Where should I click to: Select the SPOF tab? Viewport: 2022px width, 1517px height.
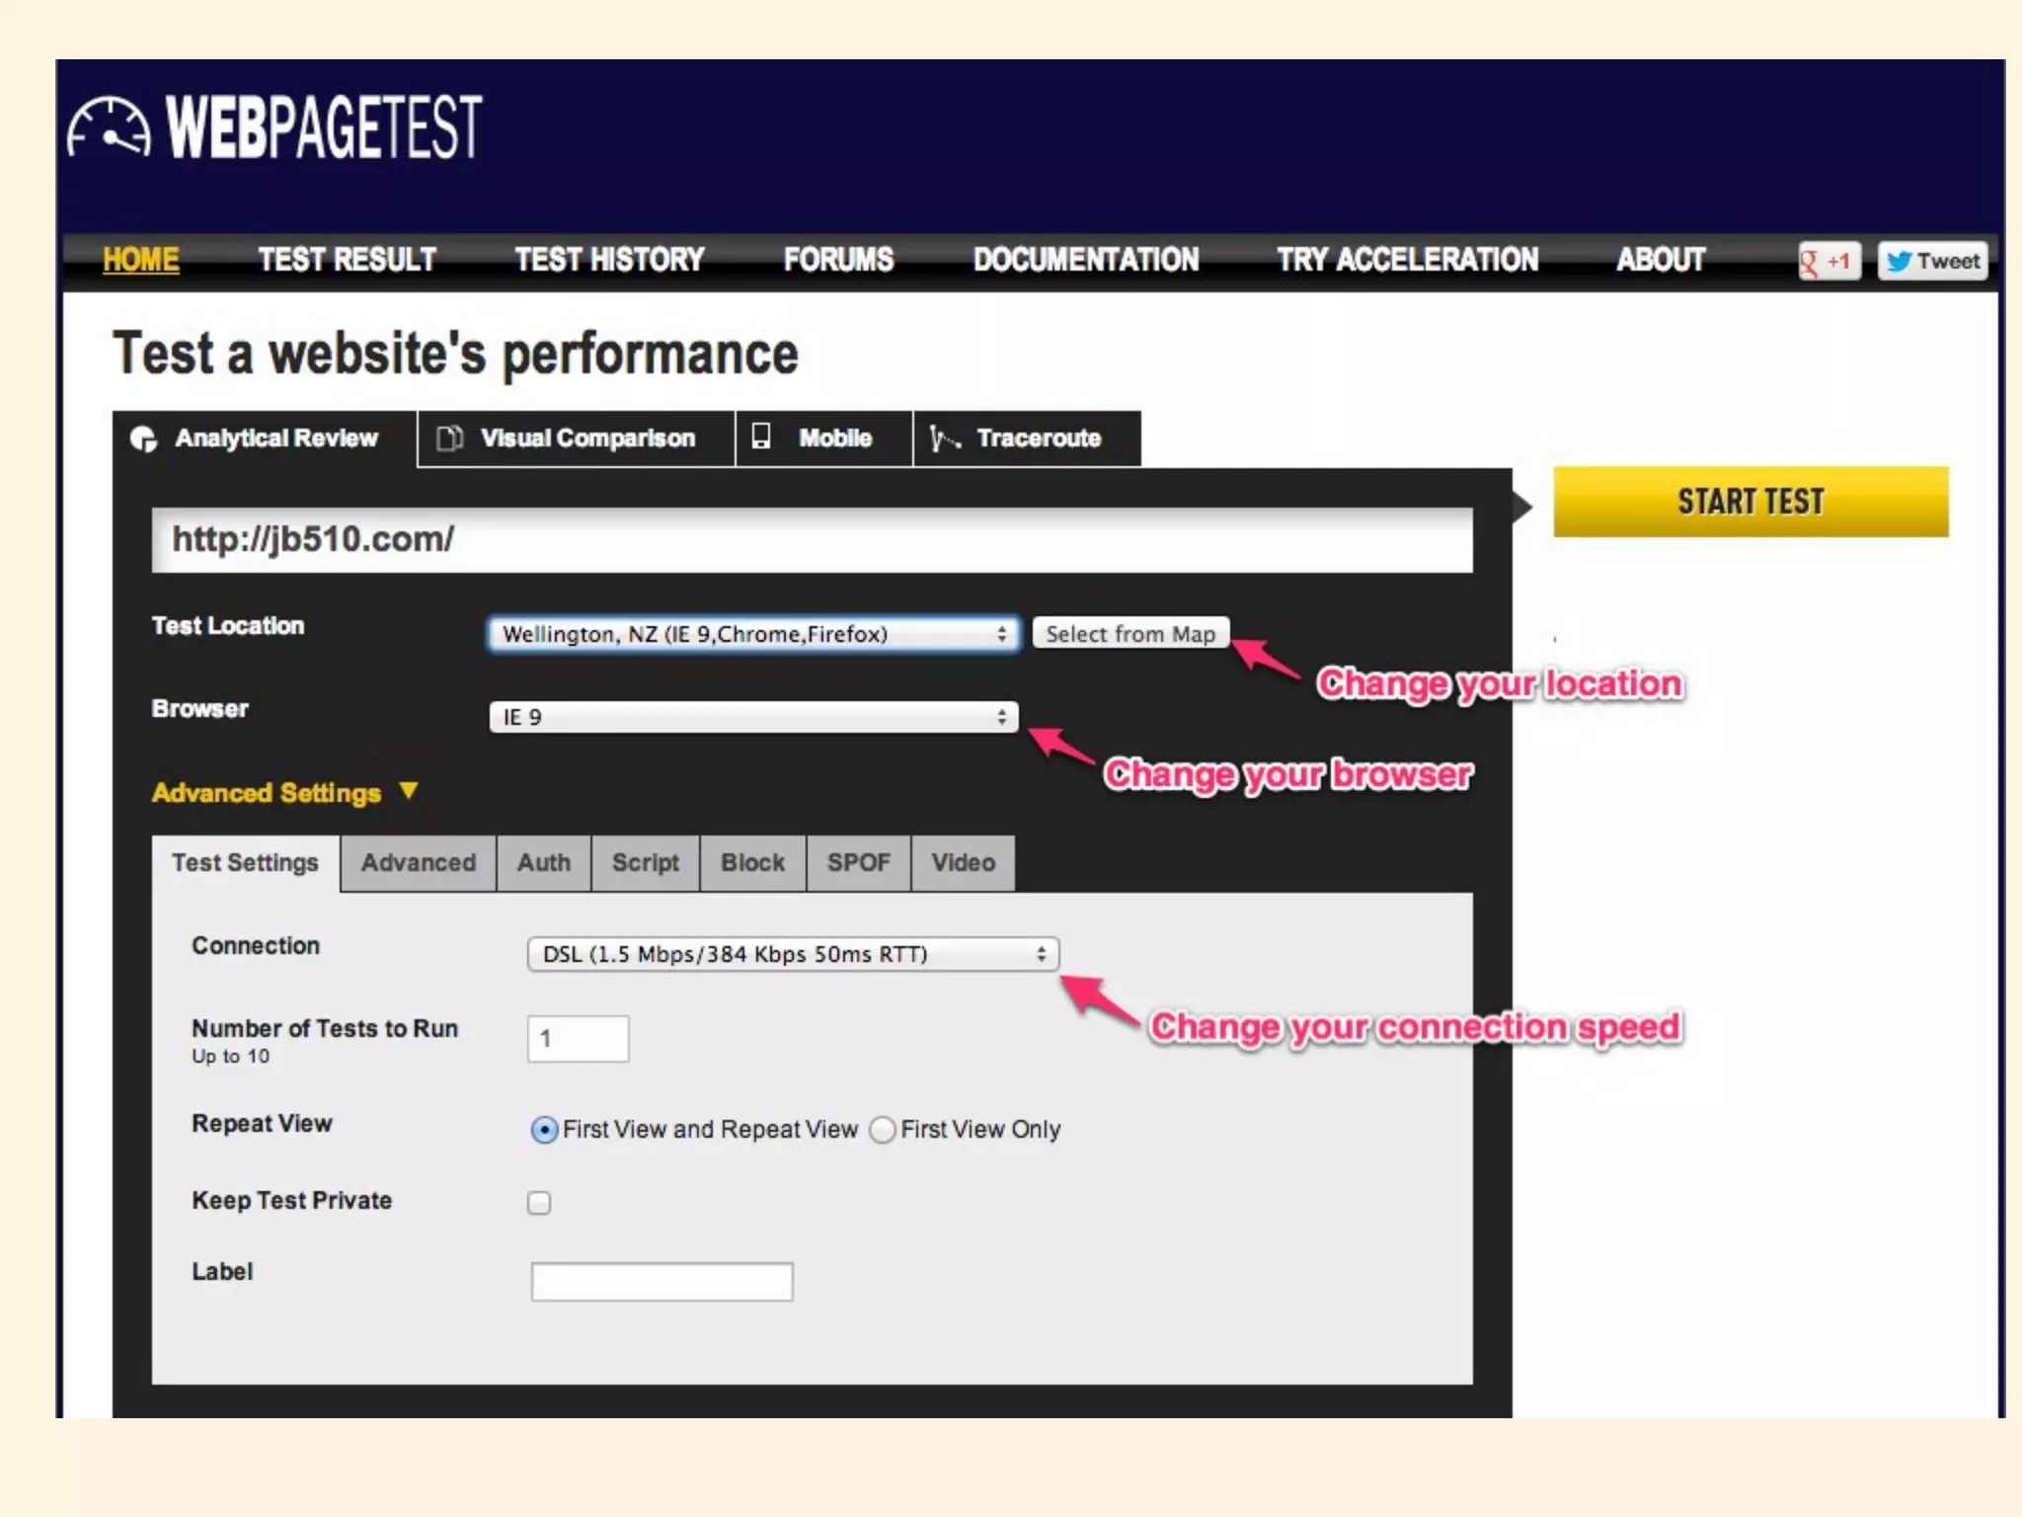(859, 863)
